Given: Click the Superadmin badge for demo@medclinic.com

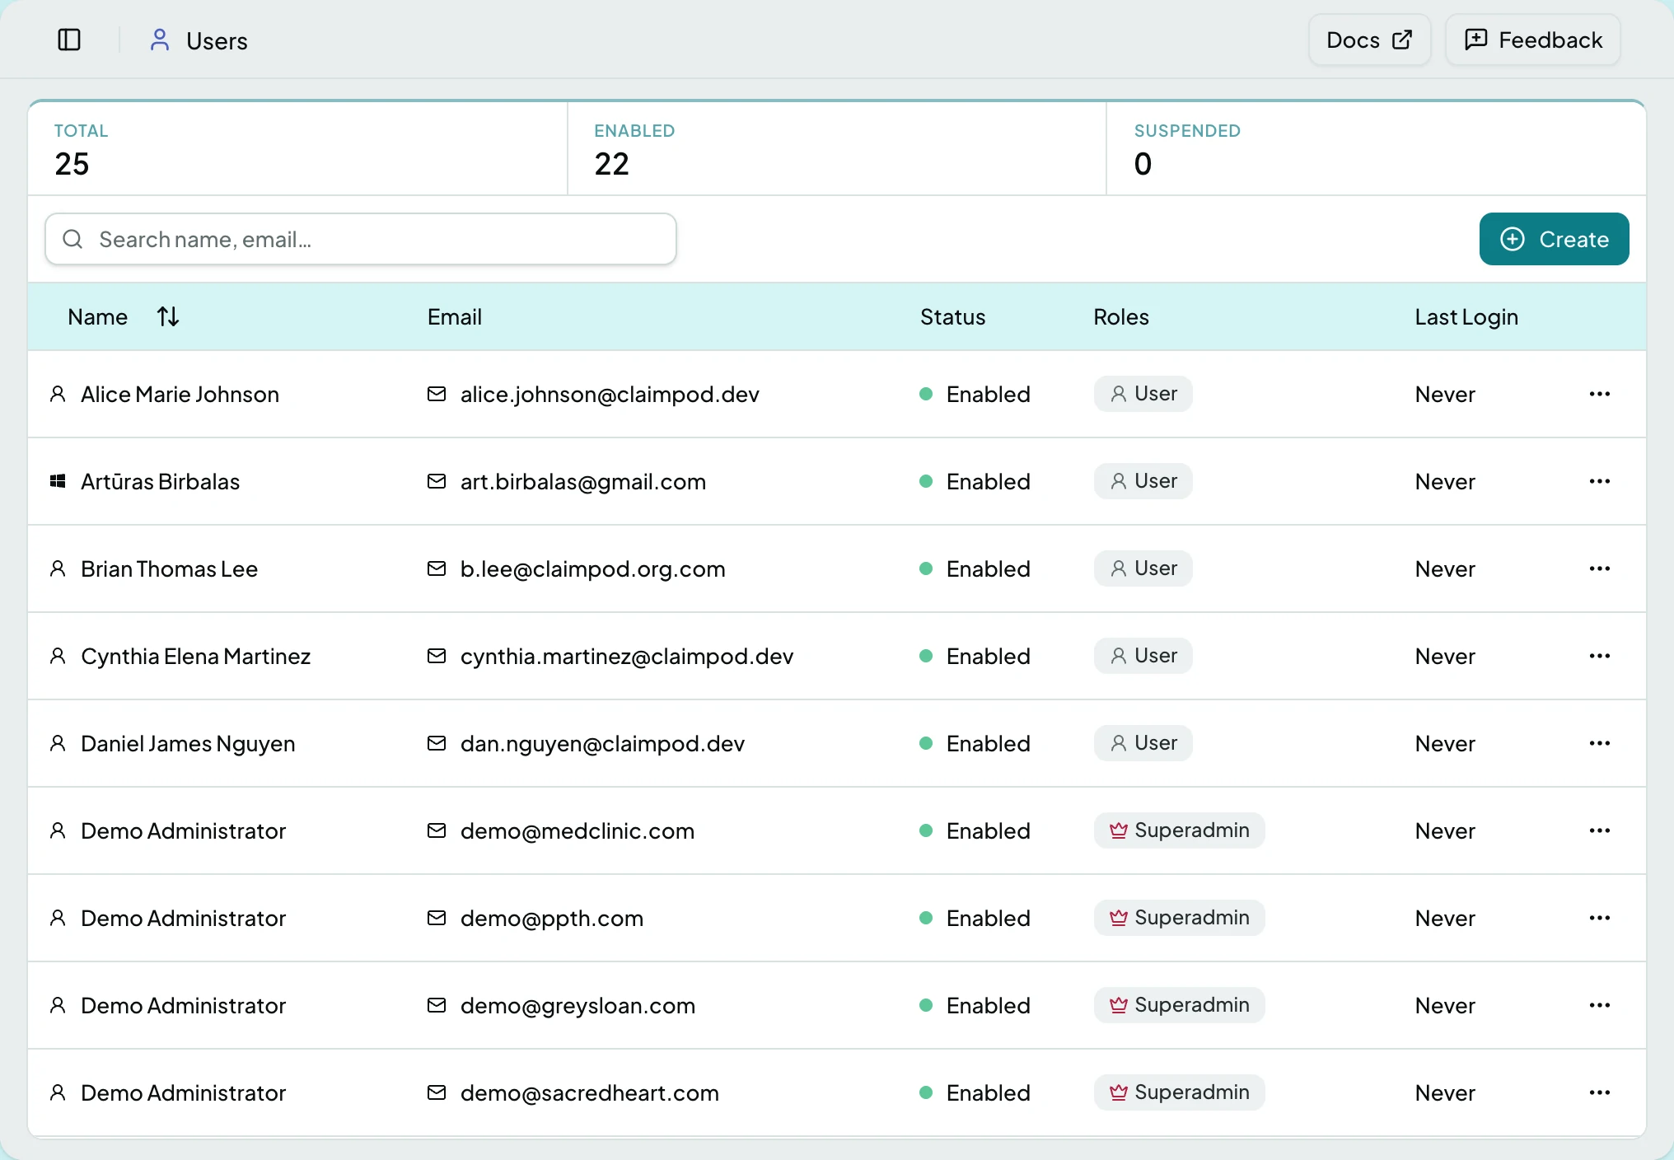Looking at the screenshot, I should [x=1179, y=830].
